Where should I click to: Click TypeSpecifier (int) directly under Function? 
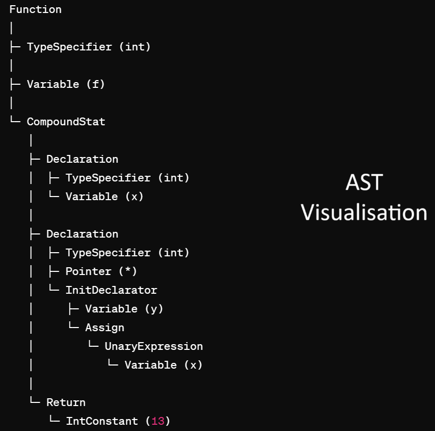pyautogui.click(x=88, y=47)
